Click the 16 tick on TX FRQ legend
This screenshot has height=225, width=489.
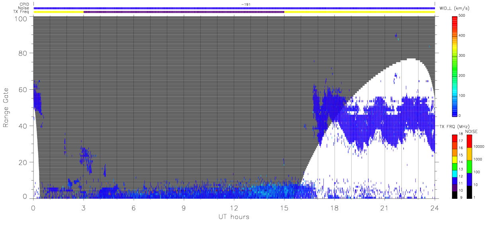[x=461, y=148]
